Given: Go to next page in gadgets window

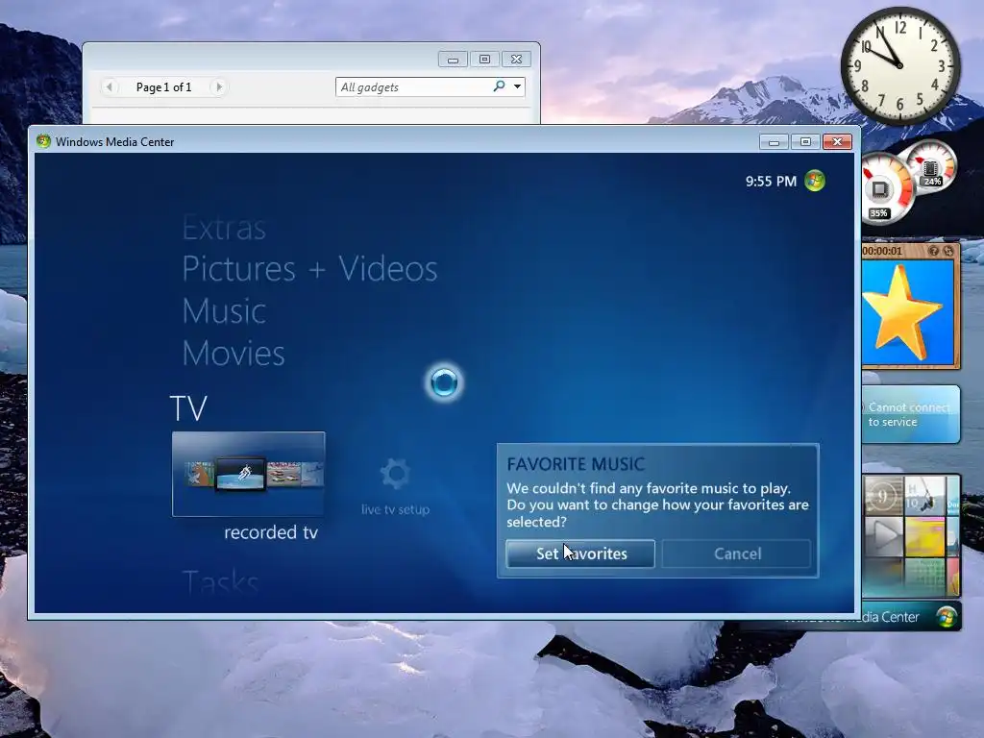Looking at the screenshot, I should (218, 87).
